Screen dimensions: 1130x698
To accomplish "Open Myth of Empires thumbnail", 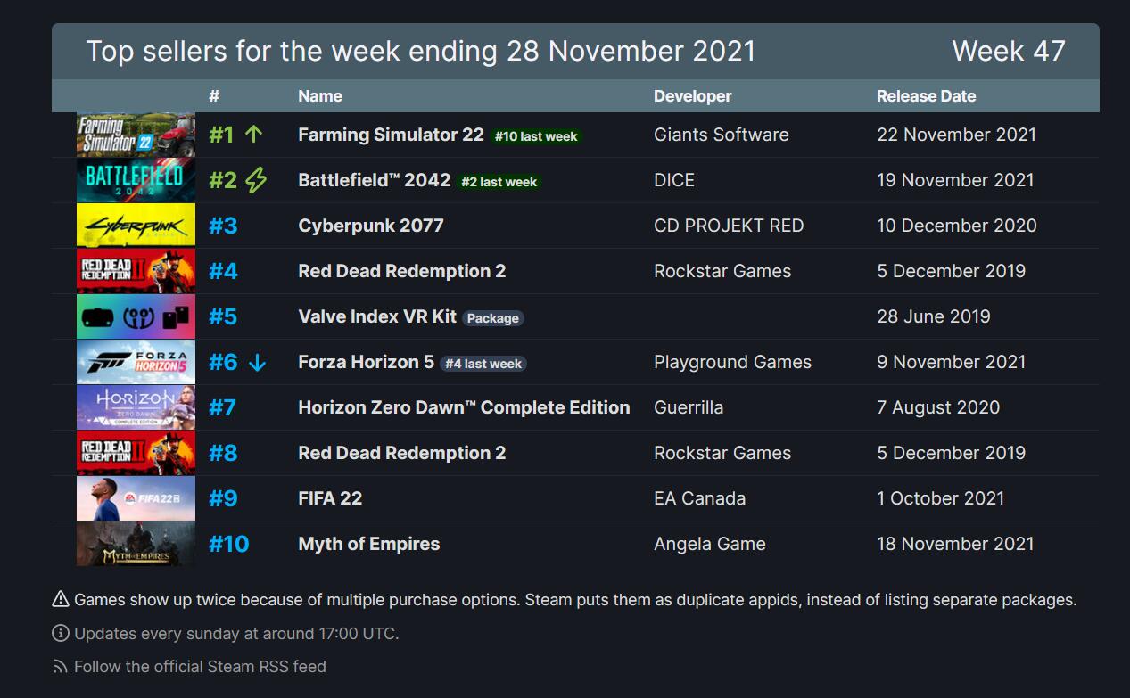I will (x=136, y=544).
